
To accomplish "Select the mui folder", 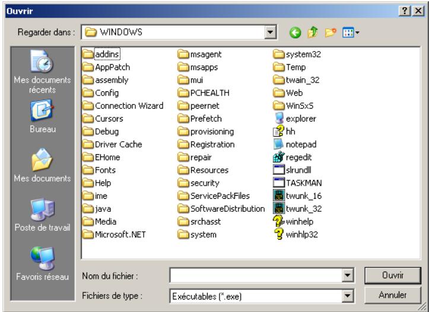I will [190, 80].
